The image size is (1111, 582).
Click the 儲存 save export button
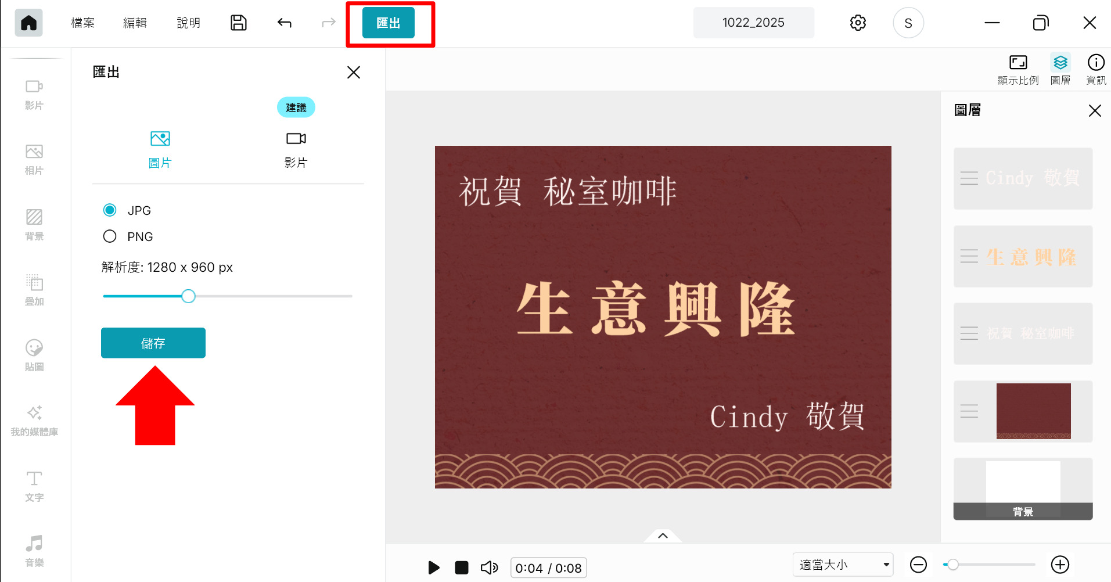[153, 343]
